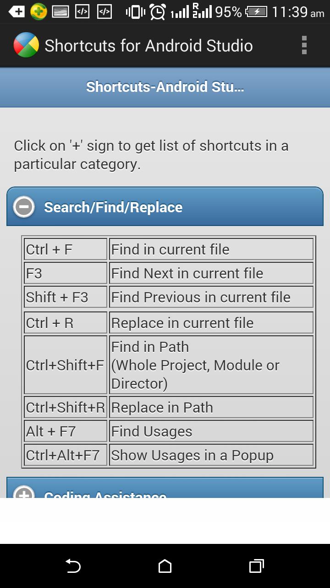Tap the Search/Find/Replace category header

coord(165,207)
